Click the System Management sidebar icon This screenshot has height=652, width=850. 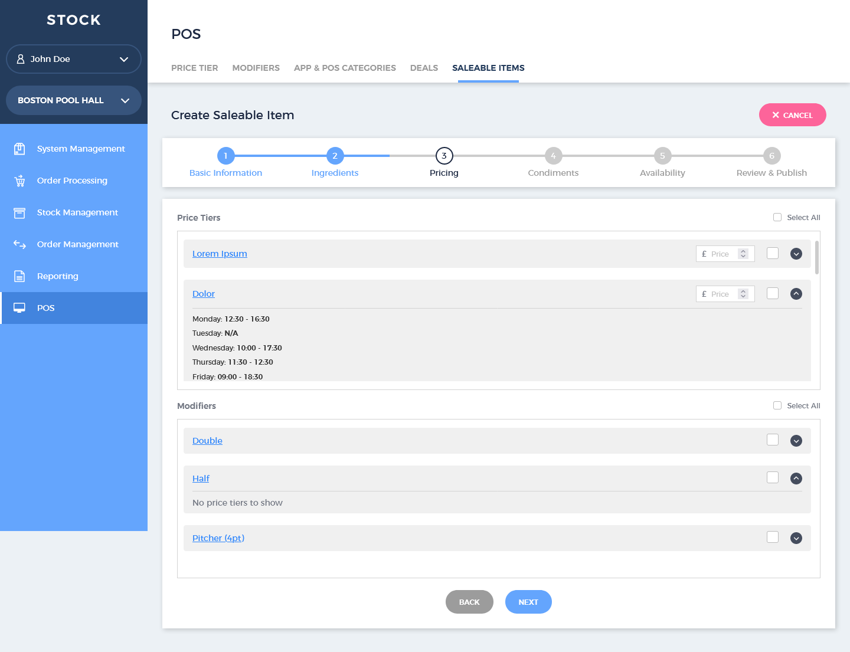19,149
